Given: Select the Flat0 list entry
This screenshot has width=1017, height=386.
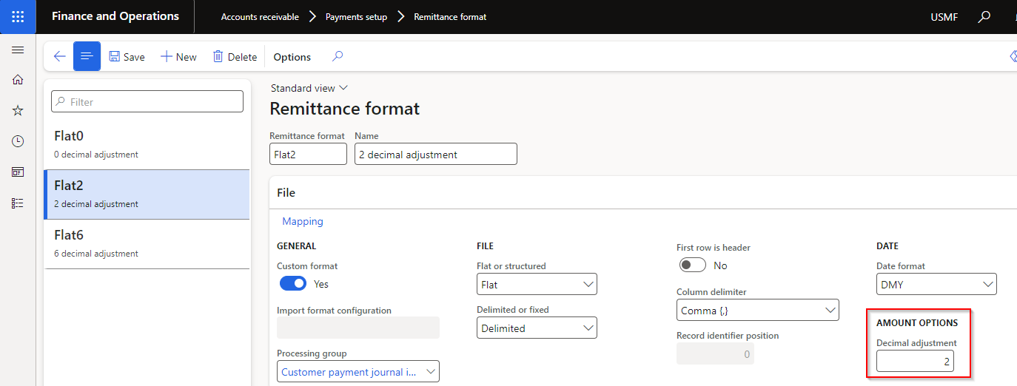Looking at the screenshot, I should coord(147,145).
